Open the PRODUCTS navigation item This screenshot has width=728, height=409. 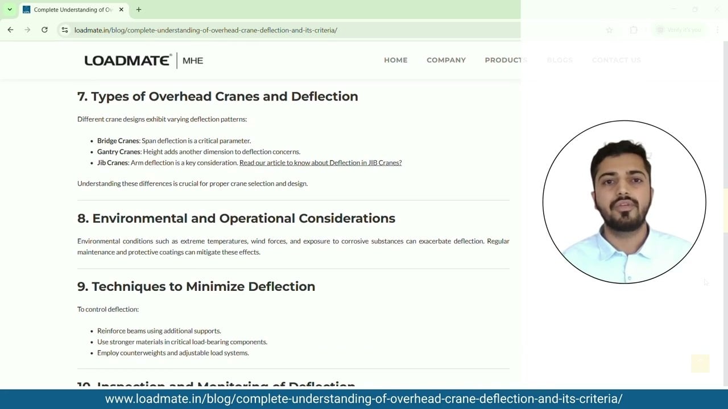tap(506, 60)
